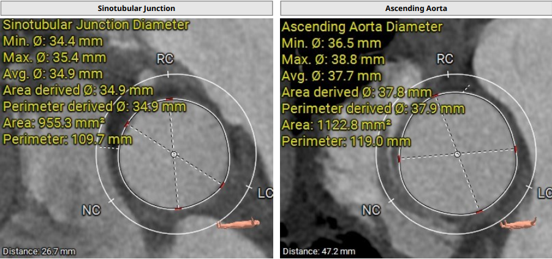552x259 pixels.
Task: Select the Sinotubular Junction panel header
Action: [137, 8]
